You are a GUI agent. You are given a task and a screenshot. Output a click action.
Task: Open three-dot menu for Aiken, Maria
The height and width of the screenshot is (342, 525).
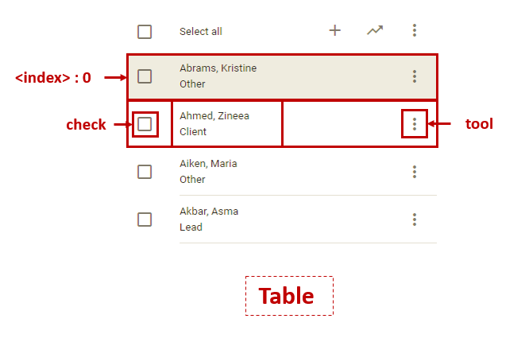pos(415,172)
